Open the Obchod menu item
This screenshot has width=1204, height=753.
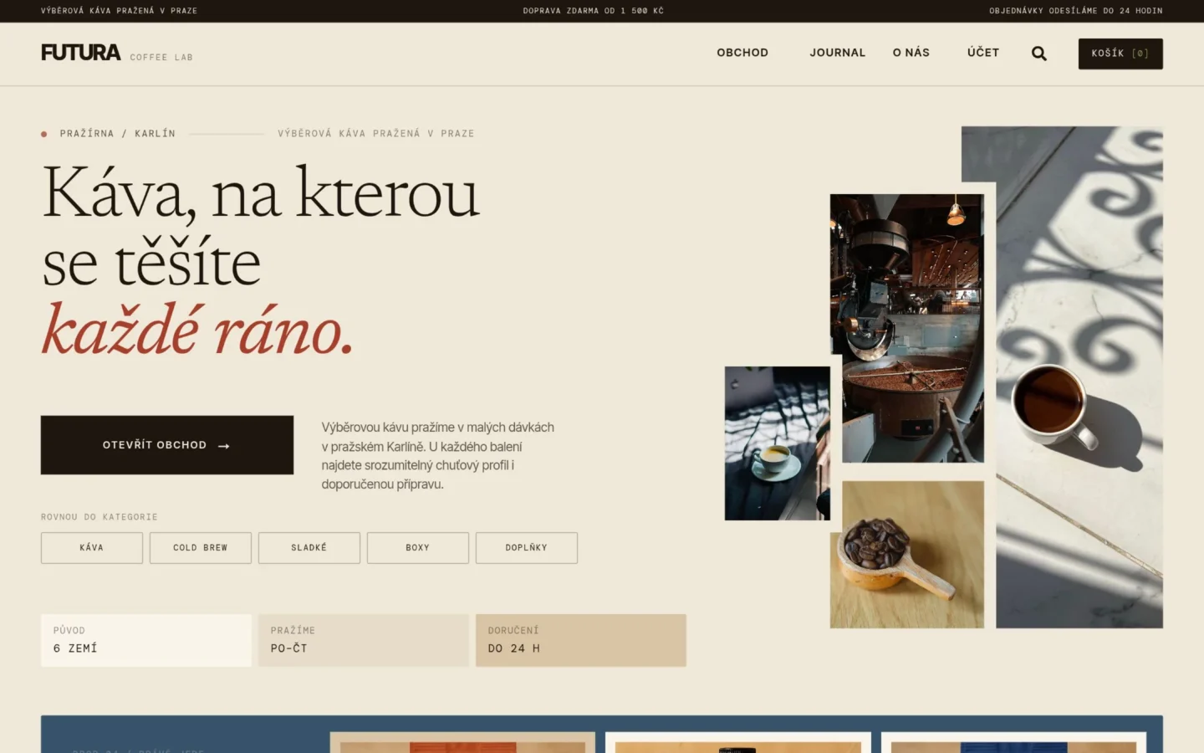tap(742, 53)
